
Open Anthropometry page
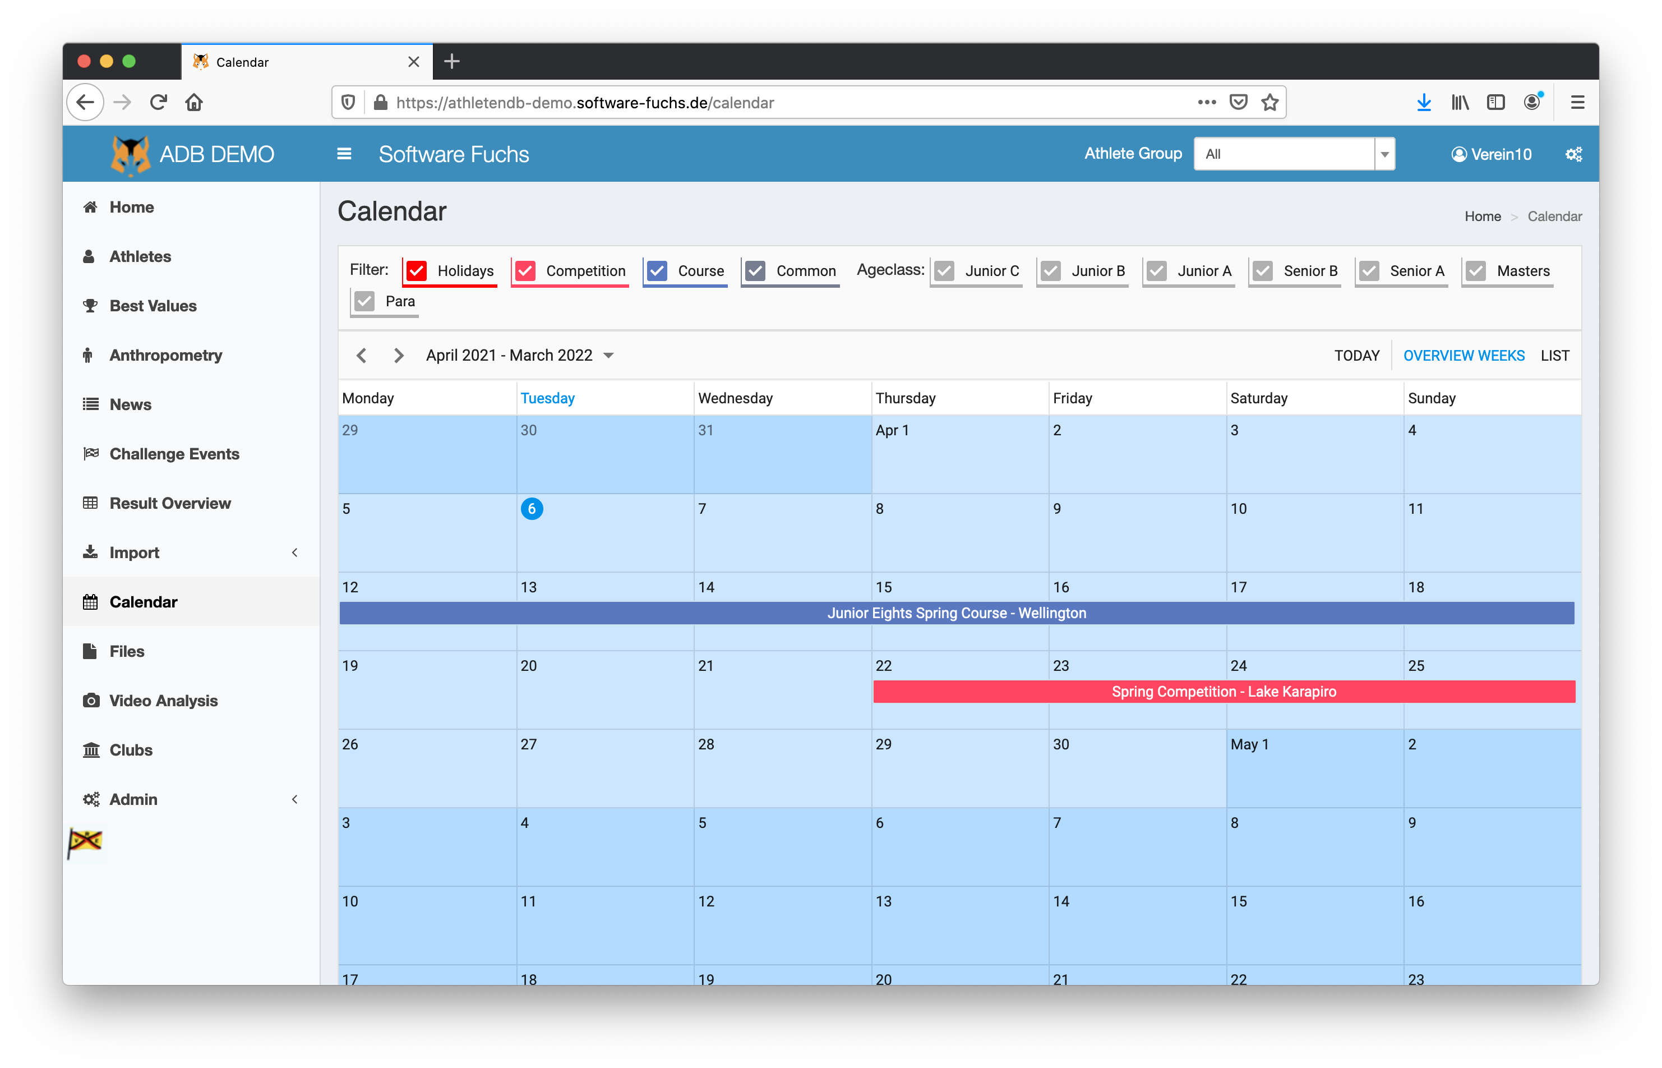pos(165,355)
